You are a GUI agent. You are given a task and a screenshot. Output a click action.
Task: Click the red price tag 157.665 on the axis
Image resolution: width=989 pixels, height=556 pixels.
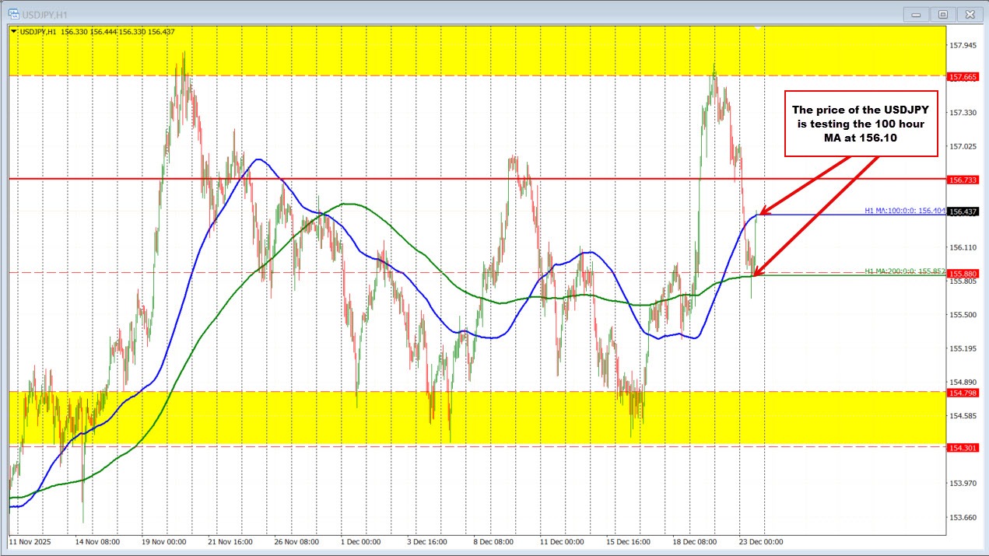click(x=963, y=76)
